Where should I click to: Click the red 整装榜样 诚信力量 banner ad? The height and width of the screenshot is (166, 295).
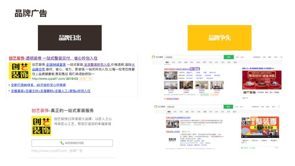262,80
